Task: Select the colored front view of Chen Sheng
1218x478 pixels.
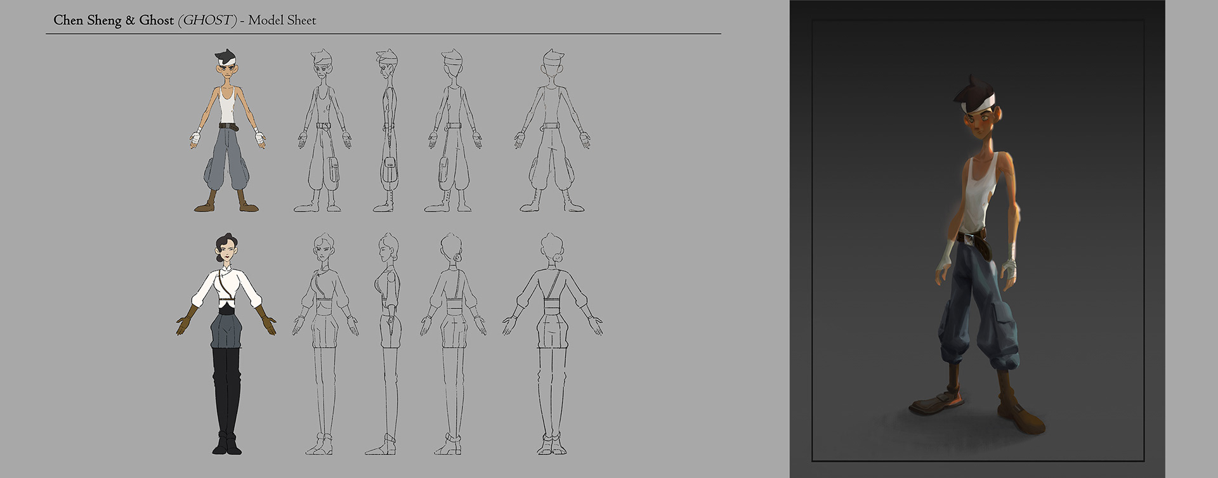Action: pos(227,131)
